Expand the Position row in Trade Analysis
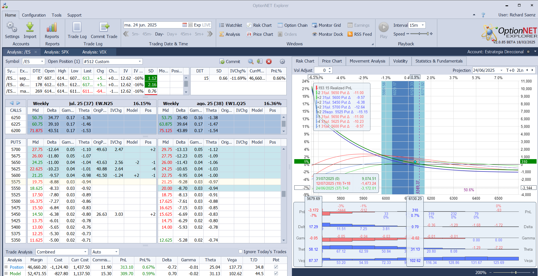Viewport: 538px width, 276px height. click(x=6, y=267)
